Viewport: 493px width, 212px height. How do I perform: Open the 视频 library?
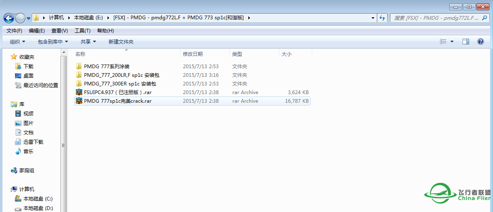point(28,113)
